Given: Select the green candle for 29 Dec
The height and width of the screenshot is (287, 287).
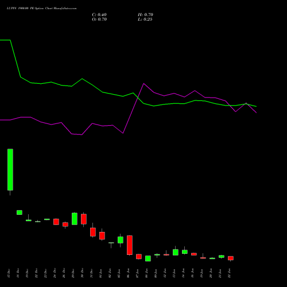Looking at the screenshot, I should [75, 219].
